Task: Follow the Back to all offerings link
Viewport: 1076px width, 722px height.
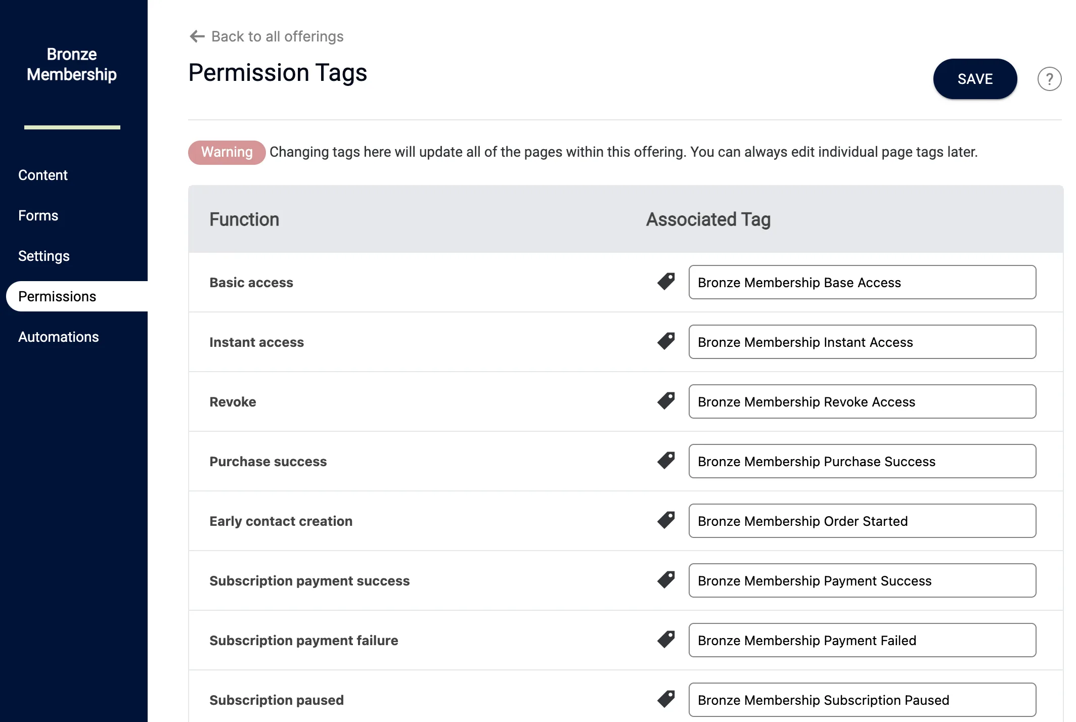Action: pyautogui.click(x=277, y=36)
